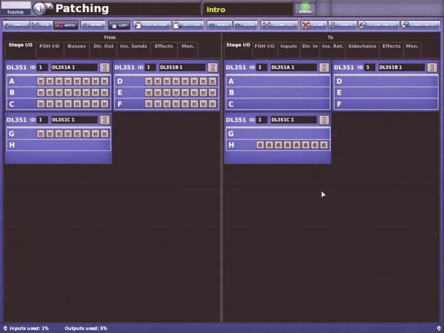Click the CLEAR button
Screen dimensions: 444x333
tap(314, 25)
